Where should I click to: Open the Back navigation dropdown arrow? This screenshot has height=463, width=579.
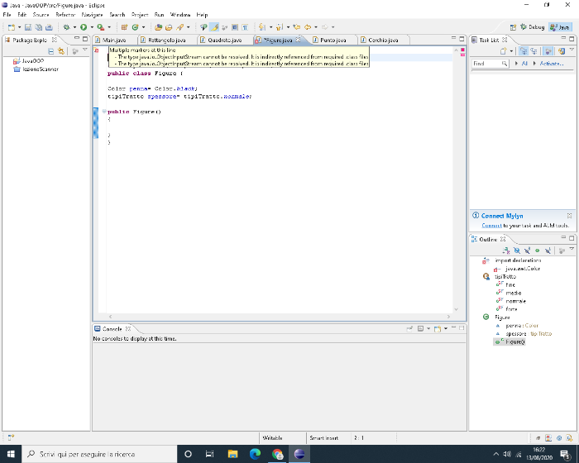(x=316, y=27)
